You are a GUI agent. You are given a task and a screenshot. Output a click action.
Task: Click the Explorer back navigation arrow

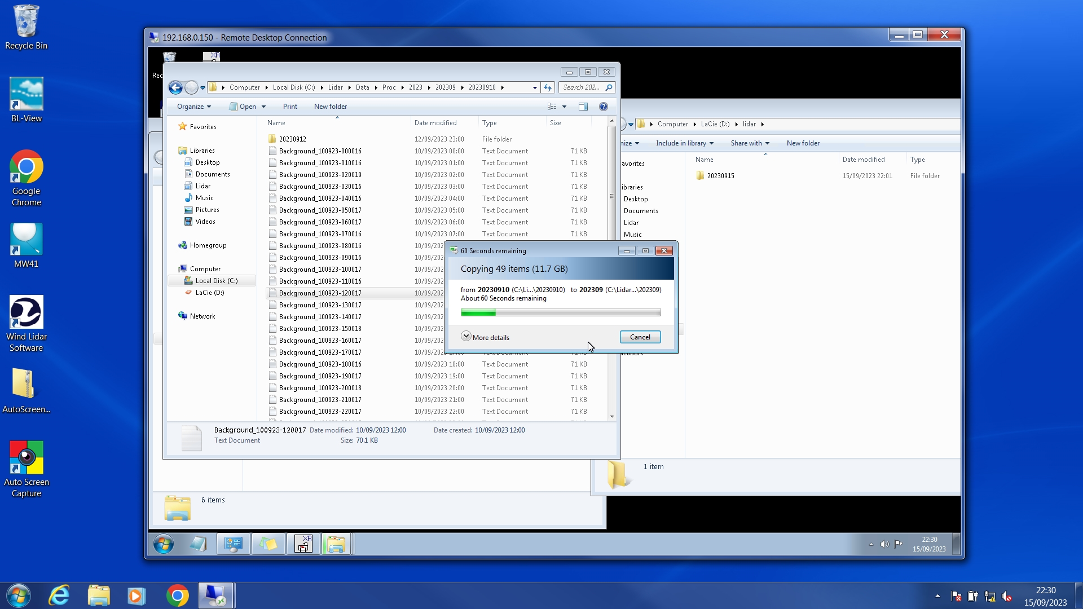click(x=175, y=87)
